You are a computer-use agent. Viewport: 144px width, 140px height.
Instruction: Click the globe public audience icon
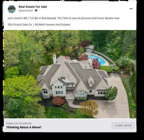point(36,10)
